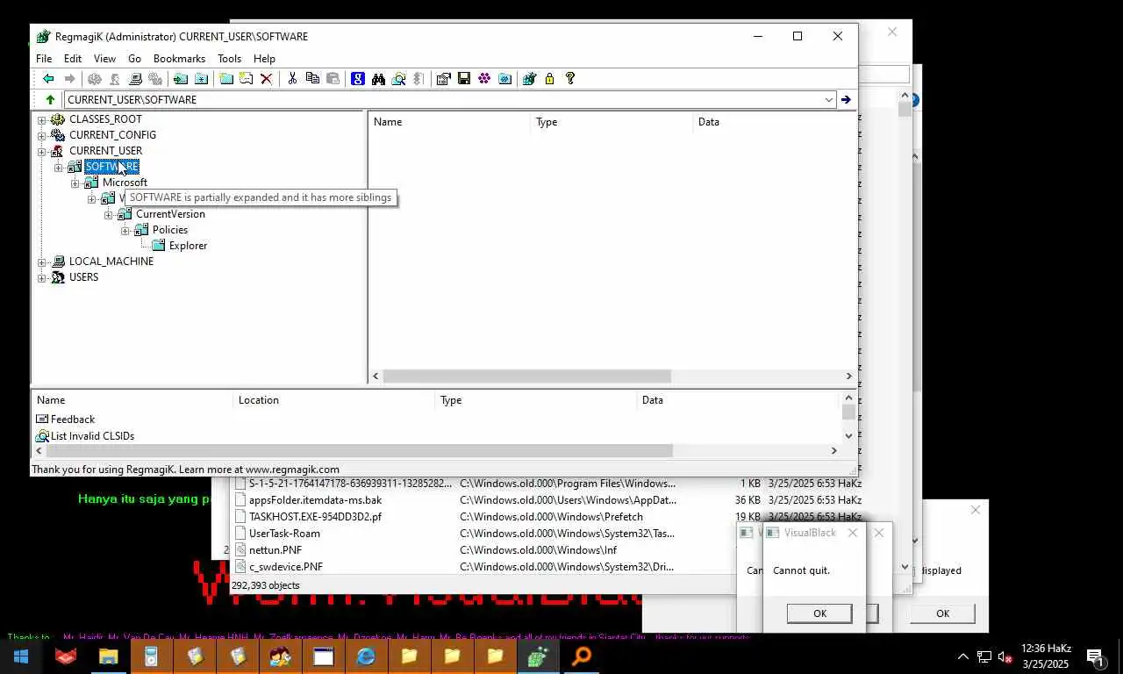Screen dimensions: 1123x674
Task: Toggle the expander beside SOFTWARE key
Action: coord(58,168)
